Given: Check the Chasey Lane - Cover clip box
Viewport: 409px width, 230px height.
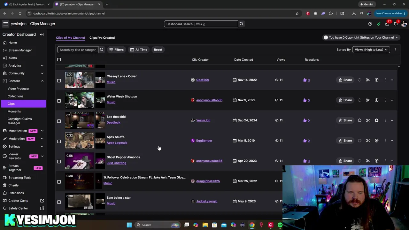Looking at the screenshot, I should pyautogui.click(x=59, y=80).
